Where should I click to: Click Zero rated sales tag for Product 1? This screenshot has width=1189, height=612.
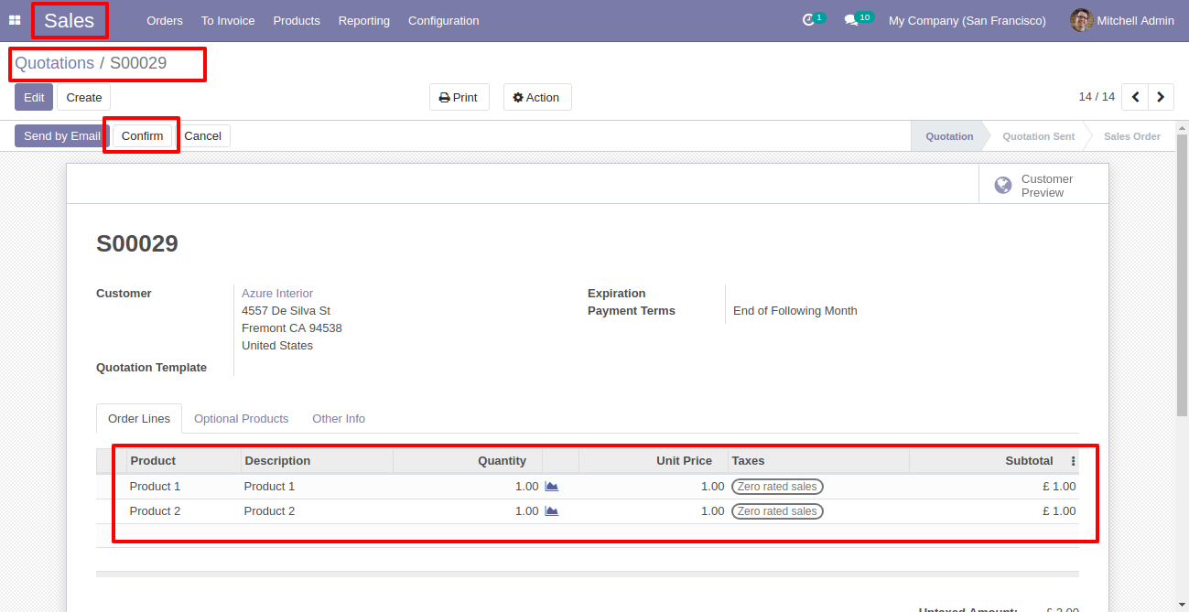pos(777,487)
